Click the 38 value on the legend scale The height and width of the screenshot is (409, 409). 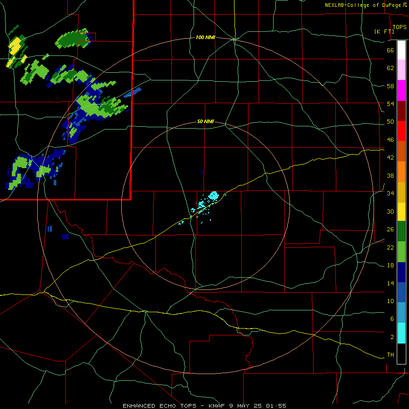pyautogui.click(x=390, y=175)
